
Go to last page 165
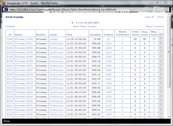pyautogui.click(x=96, y=23)
